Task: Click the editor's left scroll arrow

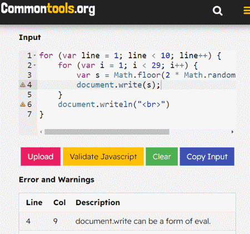Action: 41,132
